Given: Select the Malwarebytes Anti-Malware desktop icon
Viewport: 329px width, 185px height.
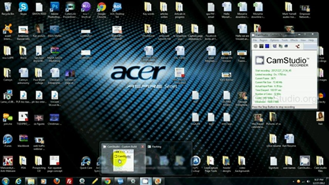Looking at the screenshot, I should [x=8, y=164].
